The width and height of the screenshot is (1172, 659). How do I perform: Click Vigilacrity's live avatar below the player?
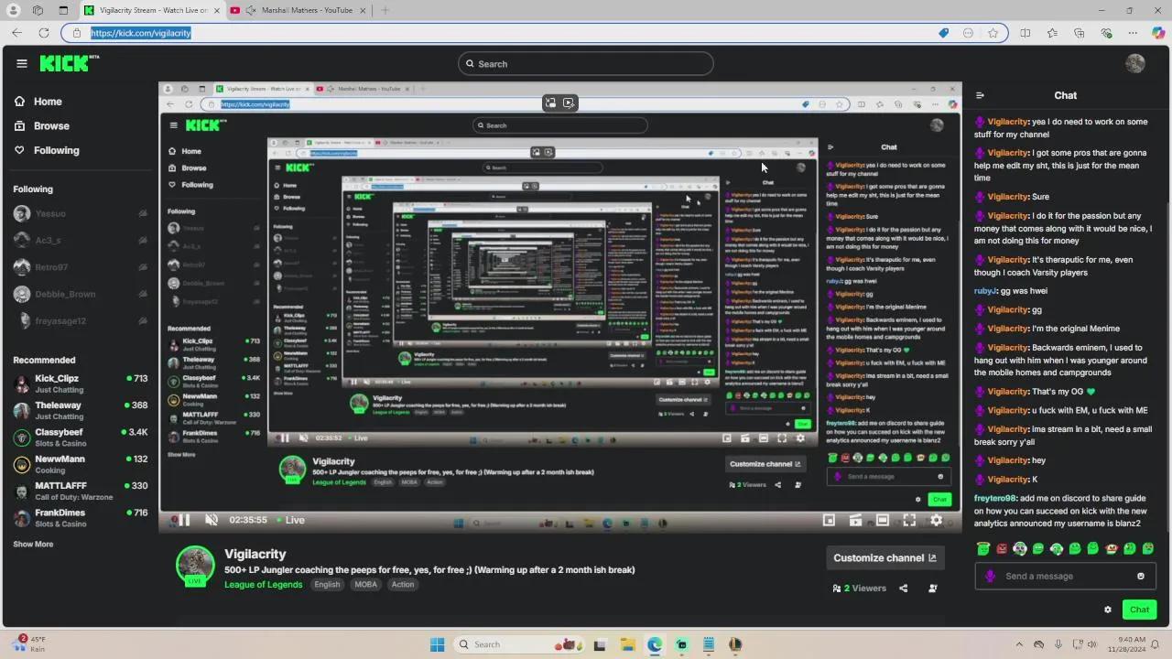coord(195,567)
